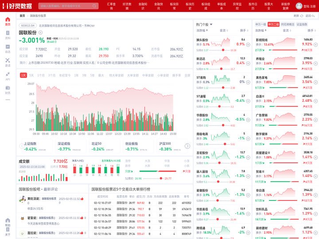The height and width of the screenshot is (239, 319).
Task: Open the API icon in sidebar
Action: (x=8, y=76)
